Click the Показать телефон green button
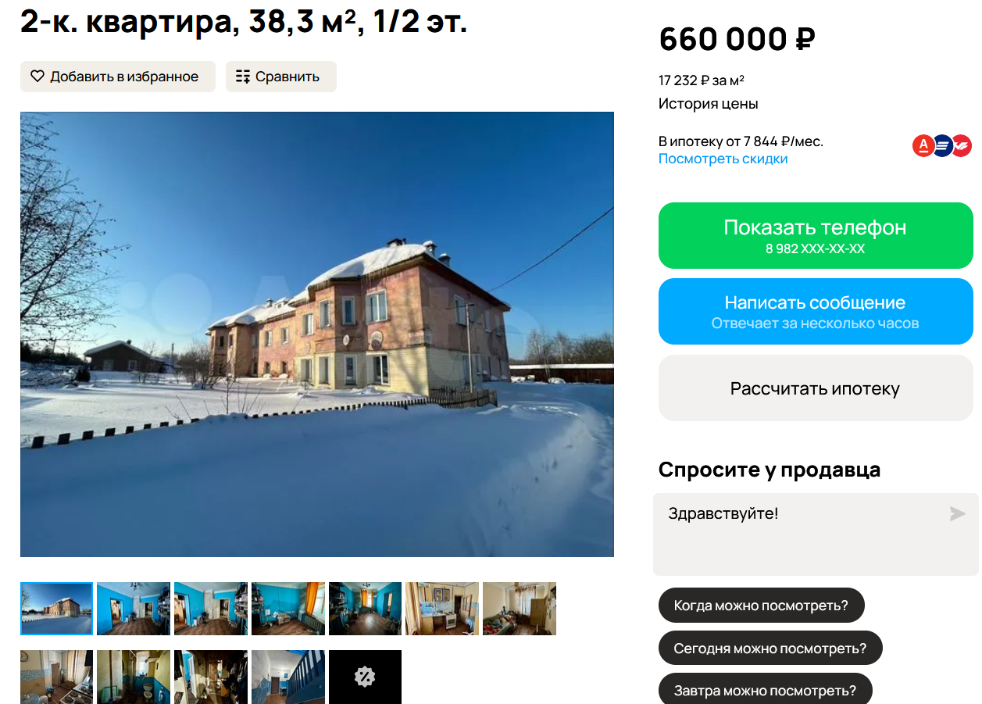 click(x=816, y=235)
